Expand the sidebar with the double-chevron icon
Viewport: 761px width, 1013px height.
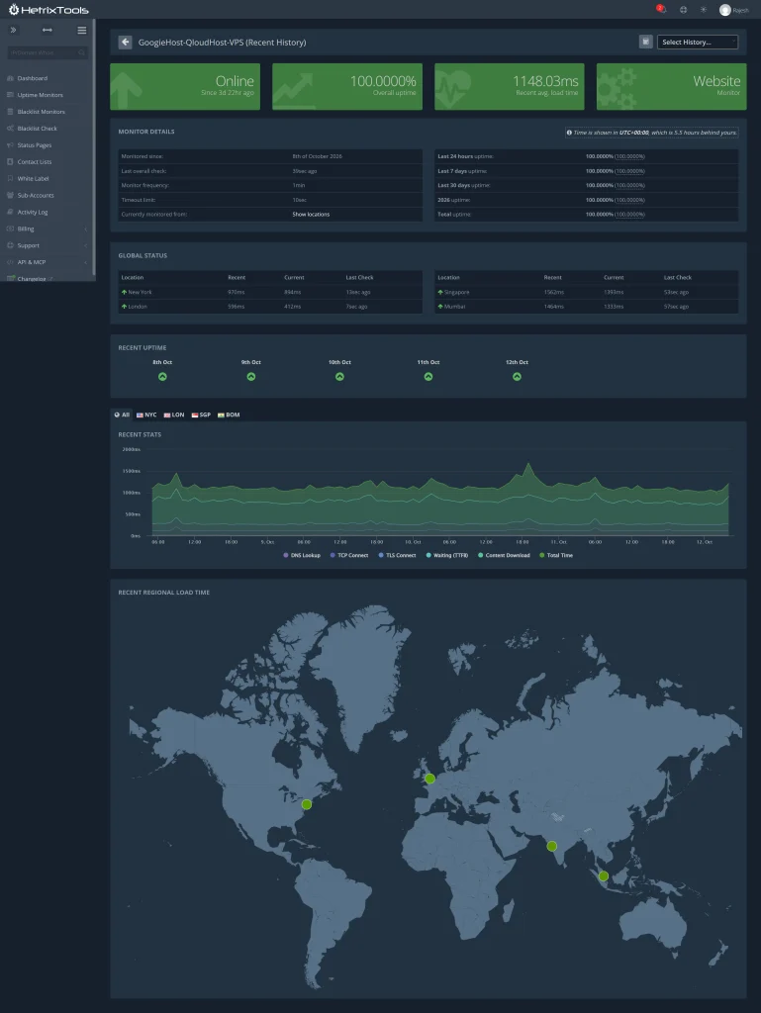click(x=13, y=30)
